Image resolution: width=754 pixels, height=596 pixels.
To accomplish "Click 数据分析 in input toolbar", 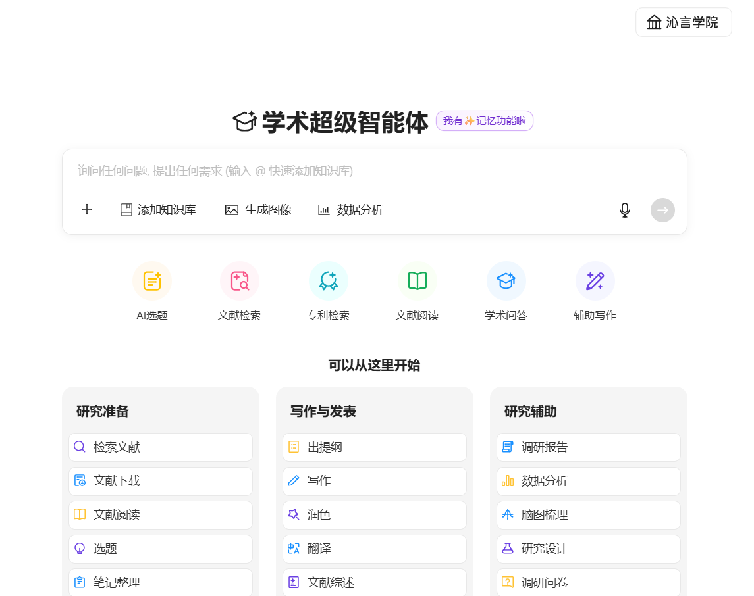I will point(350,210).
